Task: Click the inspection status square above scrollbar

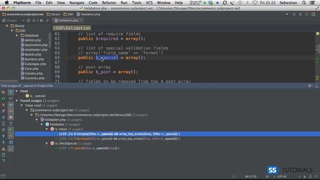Action: coord(317,33)
